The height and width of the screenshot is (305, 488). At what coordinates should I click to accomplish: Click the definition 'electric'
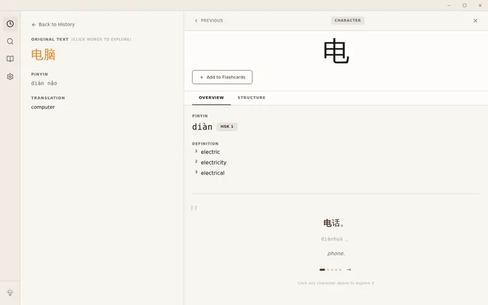click(x=210, y=152)
